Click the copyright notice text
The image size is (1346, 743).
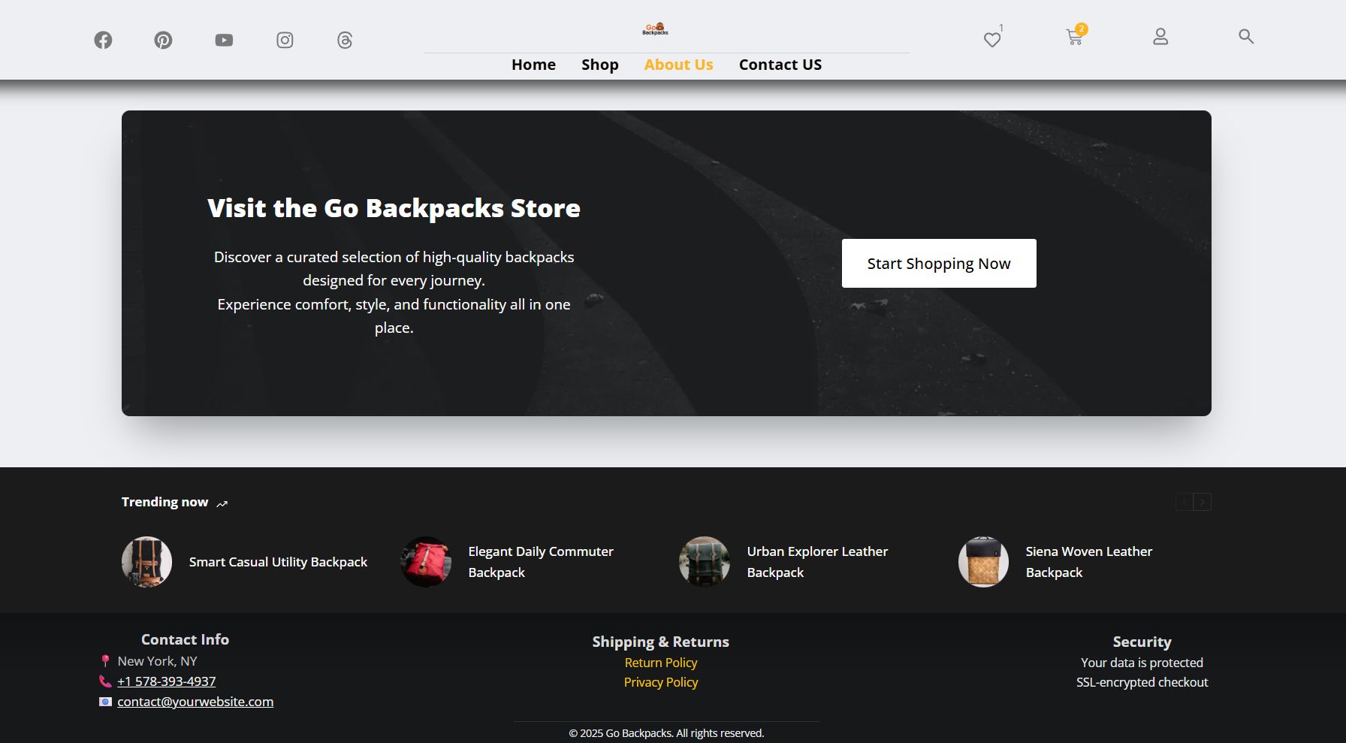pos(666,733)
